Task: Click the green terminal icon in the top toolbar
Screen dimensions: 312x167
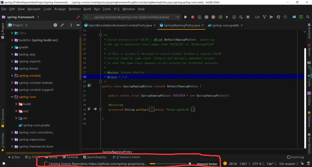Action: (x=301, y=17)
